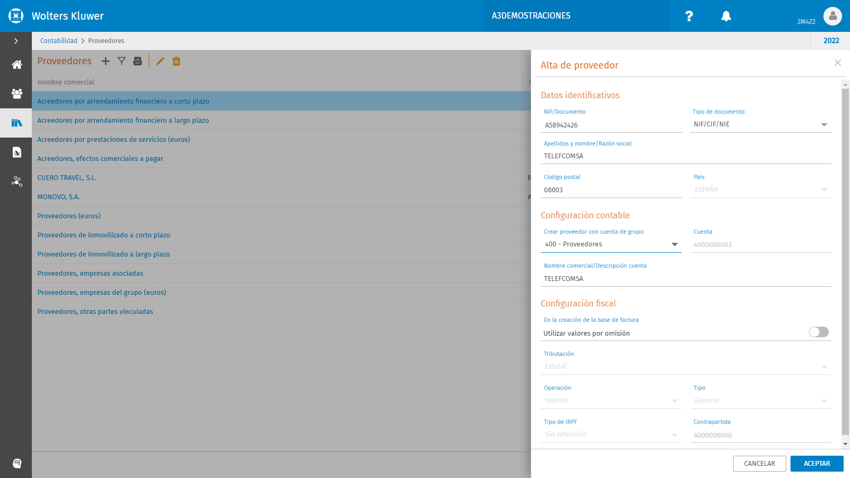Go to the Home sidebar icon
The width and height of the screenshot is (850, 478).
pyautogui.click(x=16, y=65)
